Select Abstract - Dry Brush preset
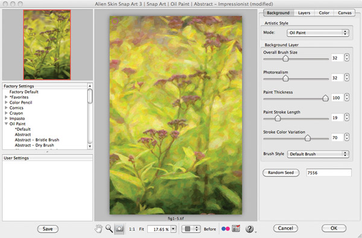This screenshot has width=362, height=238. pos(34,145)
